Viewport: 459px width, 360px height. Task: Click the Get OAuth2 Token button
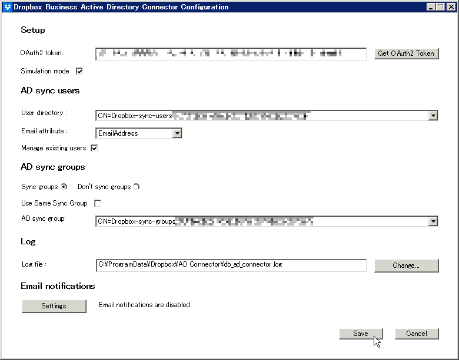406,53
